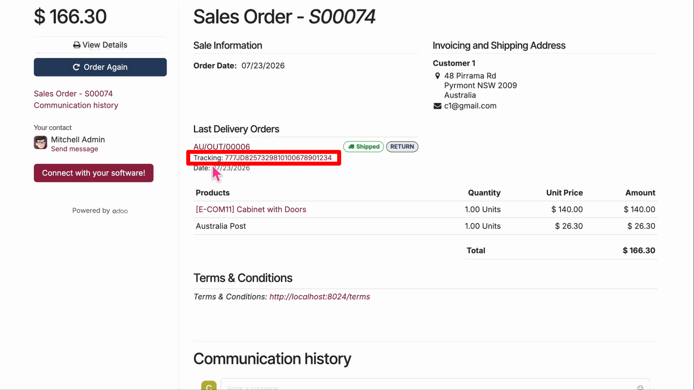The image size is (694, 390).
Task: Click the truck icon in Shipped badge
Action: pos(351,147)
